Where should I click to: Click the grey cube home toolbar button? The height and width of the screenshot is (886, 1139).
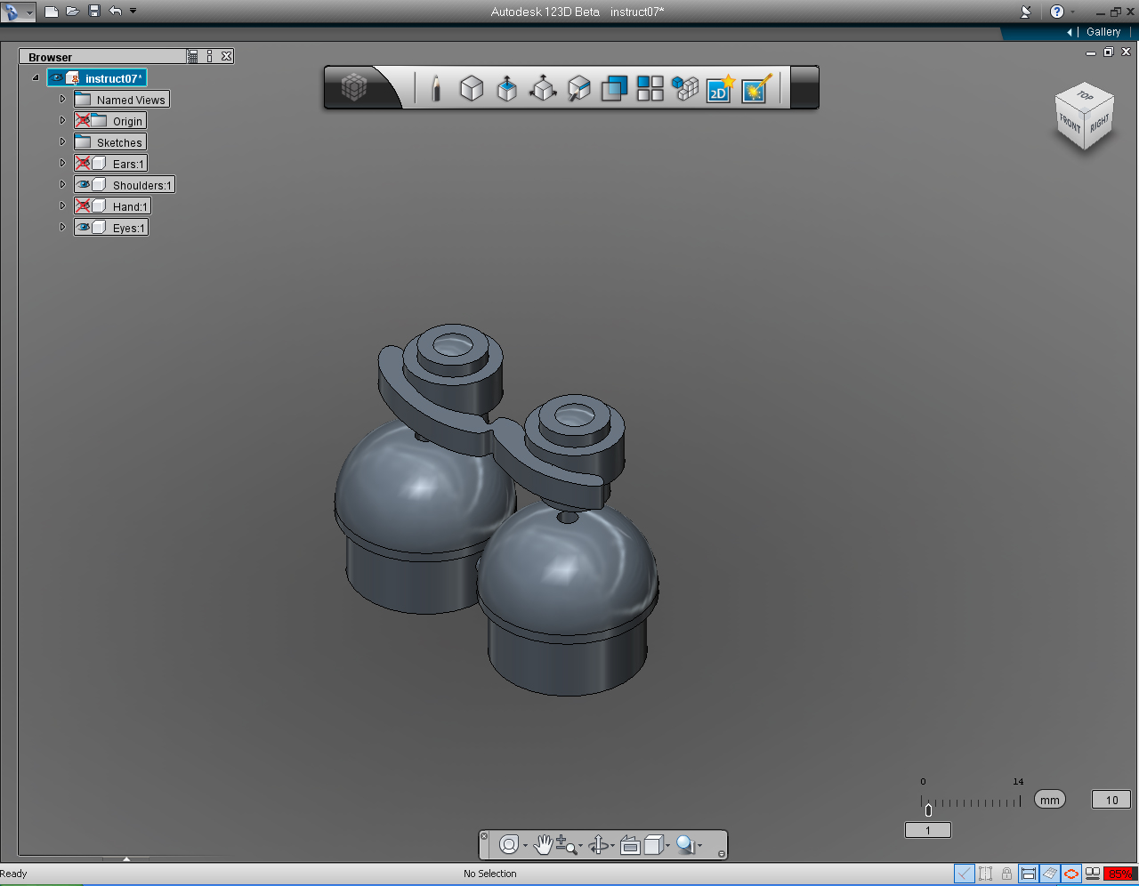(x=354, y=87)
